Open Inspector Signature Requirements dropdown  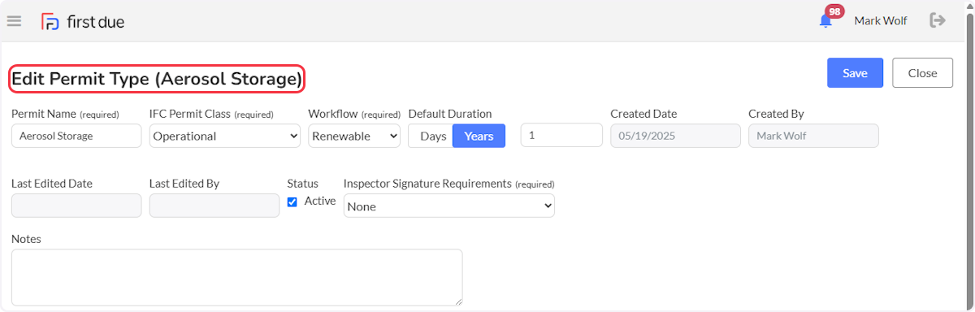(449, 206)
